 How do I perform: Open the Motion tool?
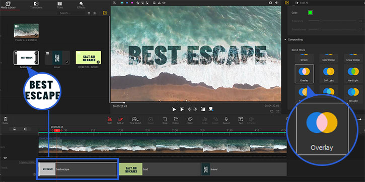click(176, 120)
